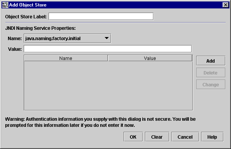The image size is (231, 149).
Task: Open Help for this dialog
Action: [x=212, y=137]
